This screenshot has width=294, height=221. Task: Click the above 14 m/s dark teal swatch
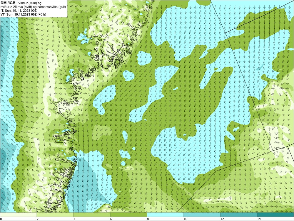276,215
